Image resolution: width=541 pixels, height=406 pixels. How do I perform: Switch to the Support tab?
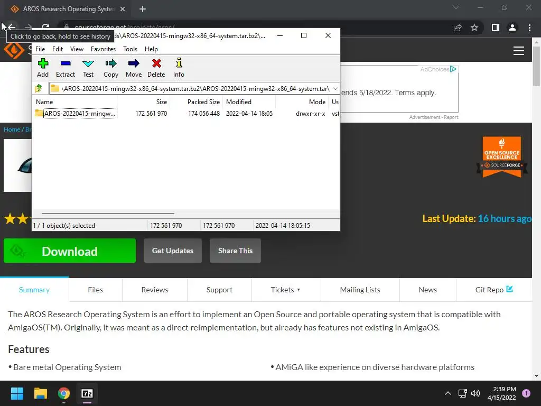coord(219,290)
